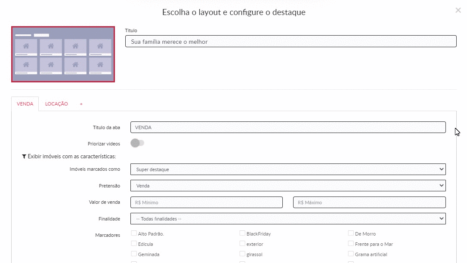This screenshot has height=263, width=467.
Task: Select the Grama artificial marker
Action: [351, 254]
